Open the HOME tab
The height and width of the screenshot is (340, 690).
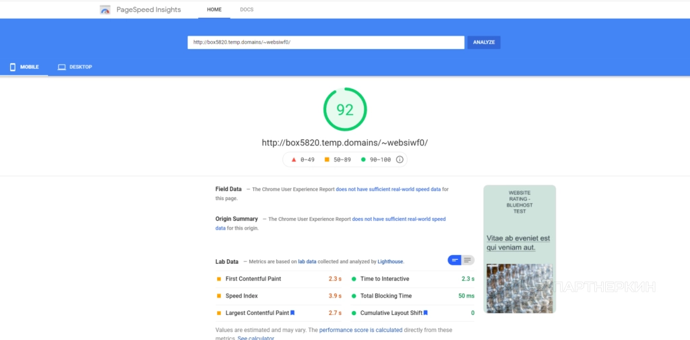point(214,9)
